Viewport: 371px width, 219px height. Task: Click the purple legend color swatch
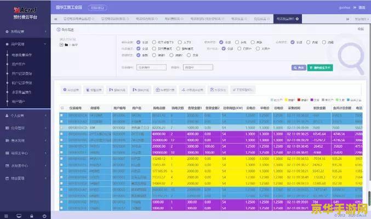click(x=312, y=100)
